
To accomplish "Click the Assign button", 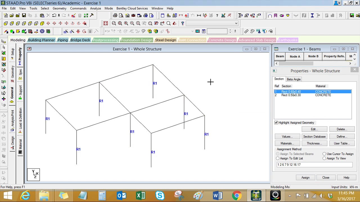I will coord(305,178).
